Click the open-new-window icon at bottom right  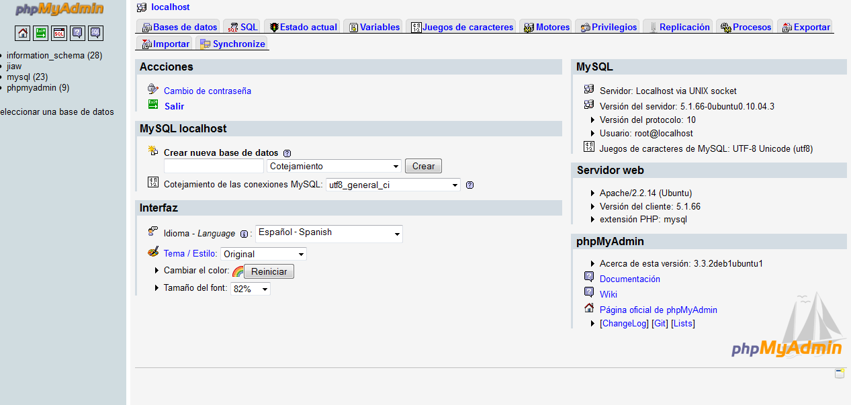click(839, 373)
